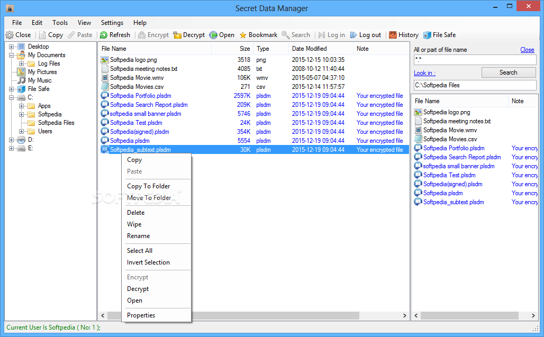This screenshot has width=544, height=337.
Task: Expand the E: drive node
Action: (x=11, y=148)
